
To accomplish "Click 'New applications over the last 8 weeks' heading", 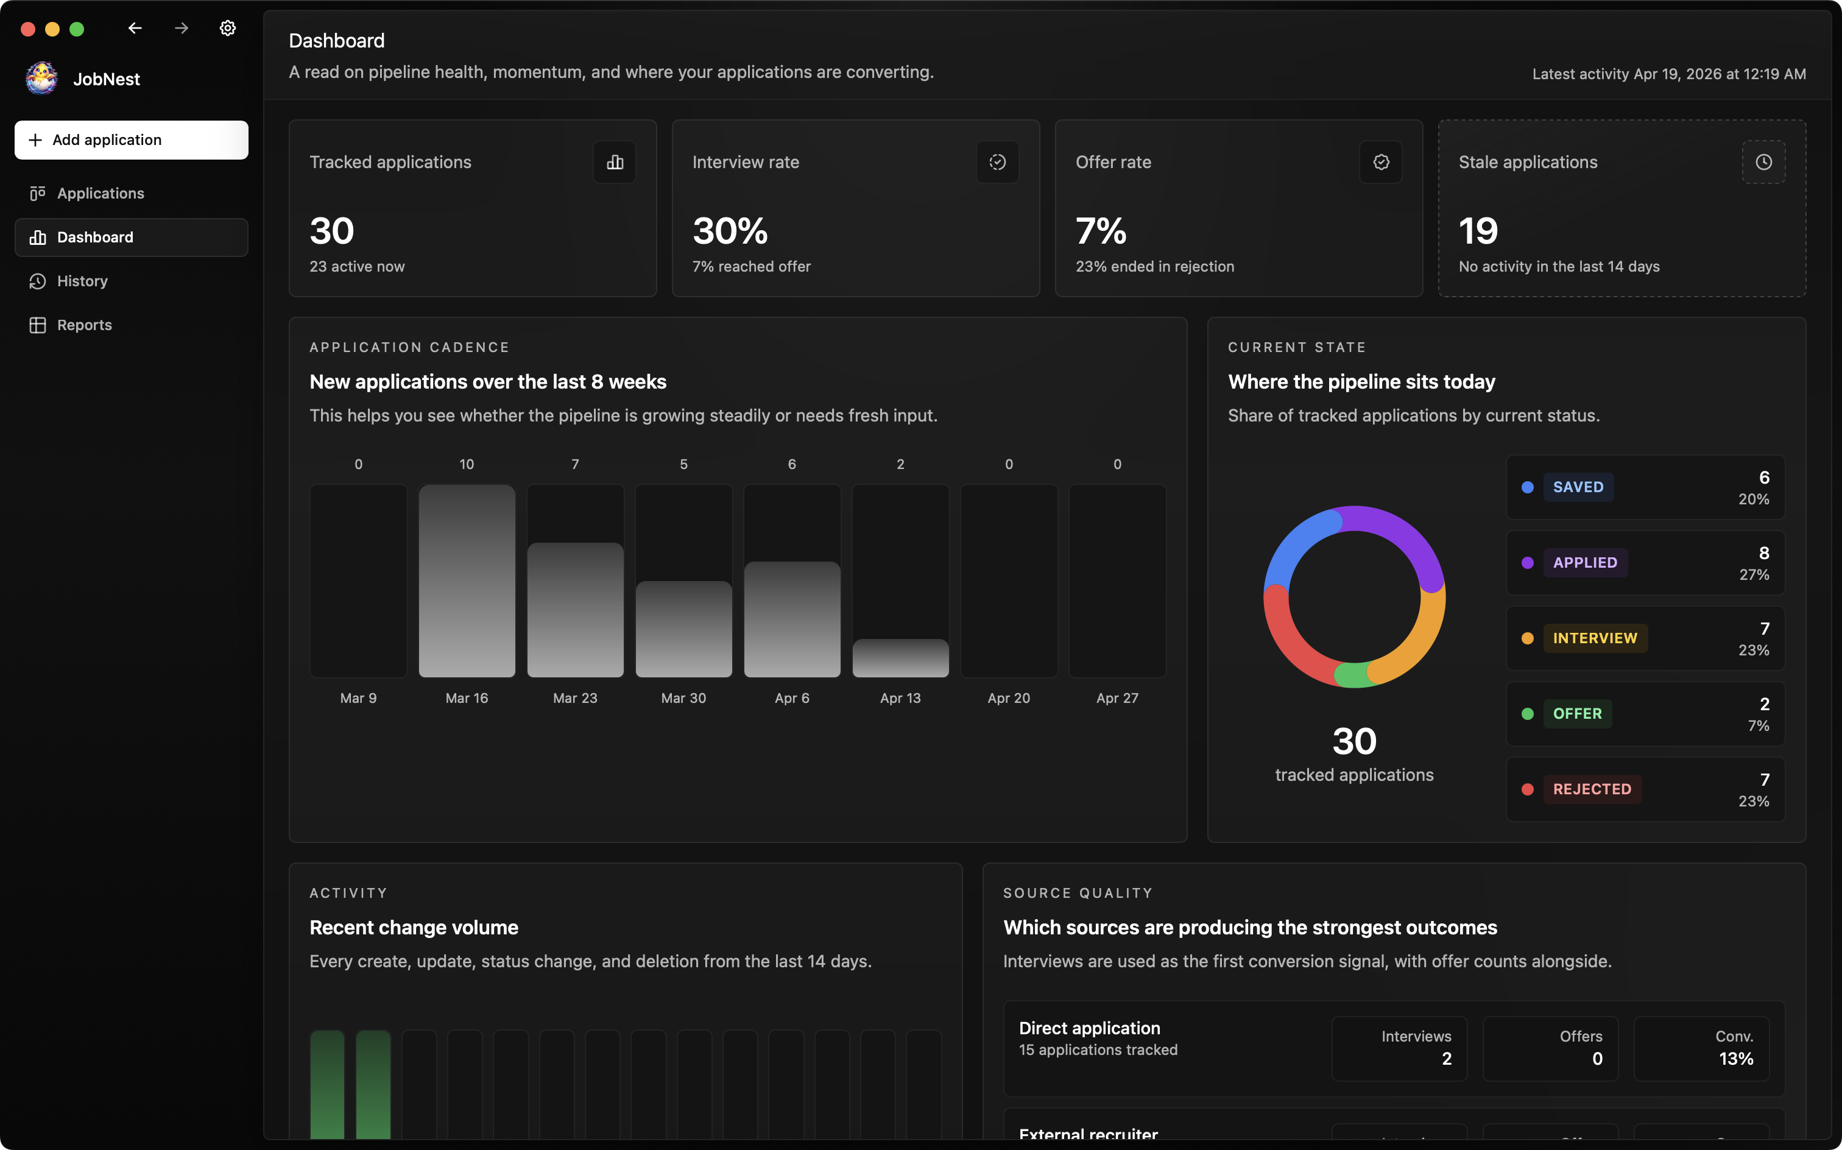I will pyautogui.click(x=487, y=382).
